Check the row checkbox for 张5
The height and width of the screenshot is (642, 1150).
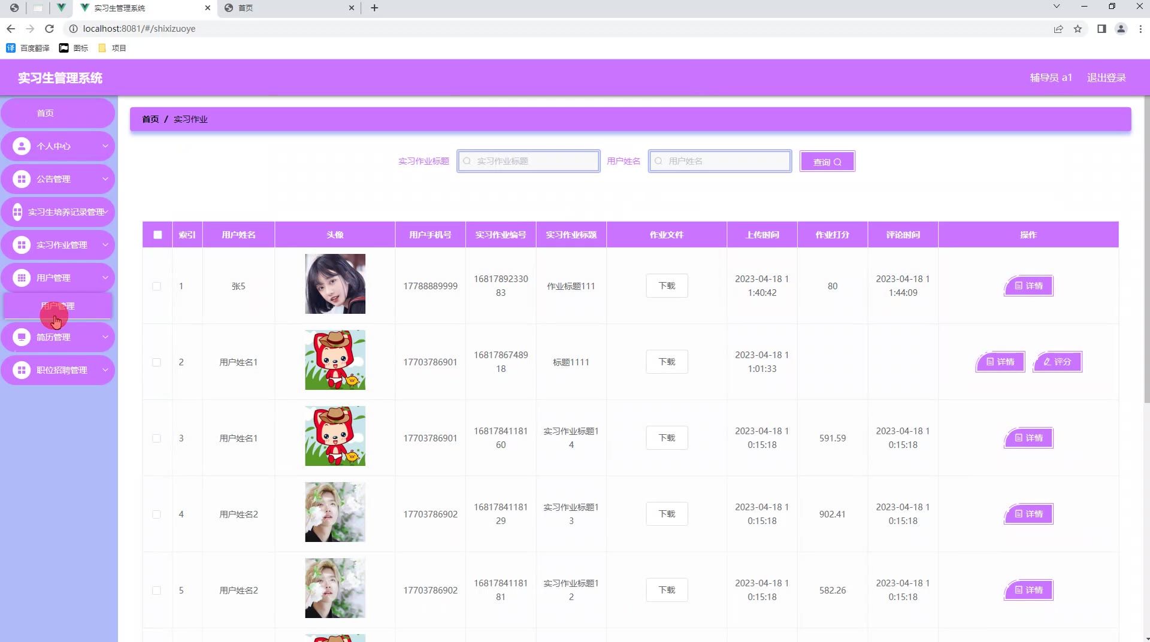(156, 286)
